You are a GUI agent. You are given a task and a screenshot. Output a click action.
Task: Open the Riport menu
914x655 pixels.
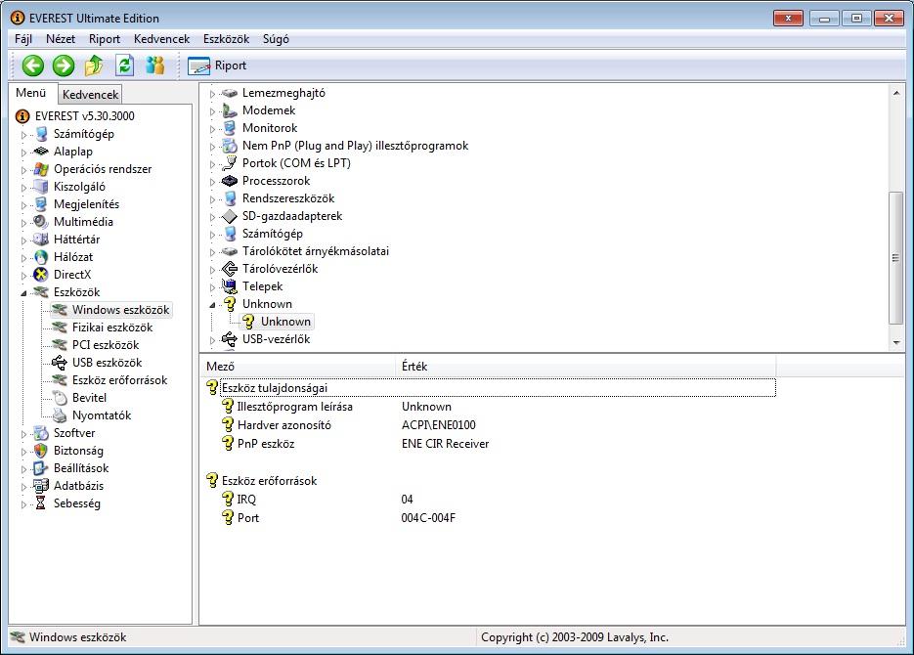pos(105,39)
